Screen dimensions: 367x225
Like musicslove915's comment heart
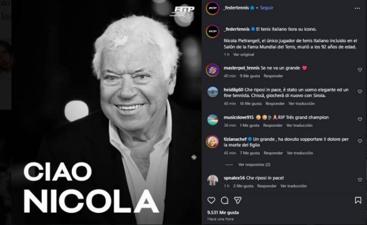[x=360, y=119]
